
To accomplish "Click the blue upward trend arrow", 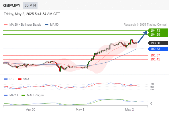I will tap(142, 37).
